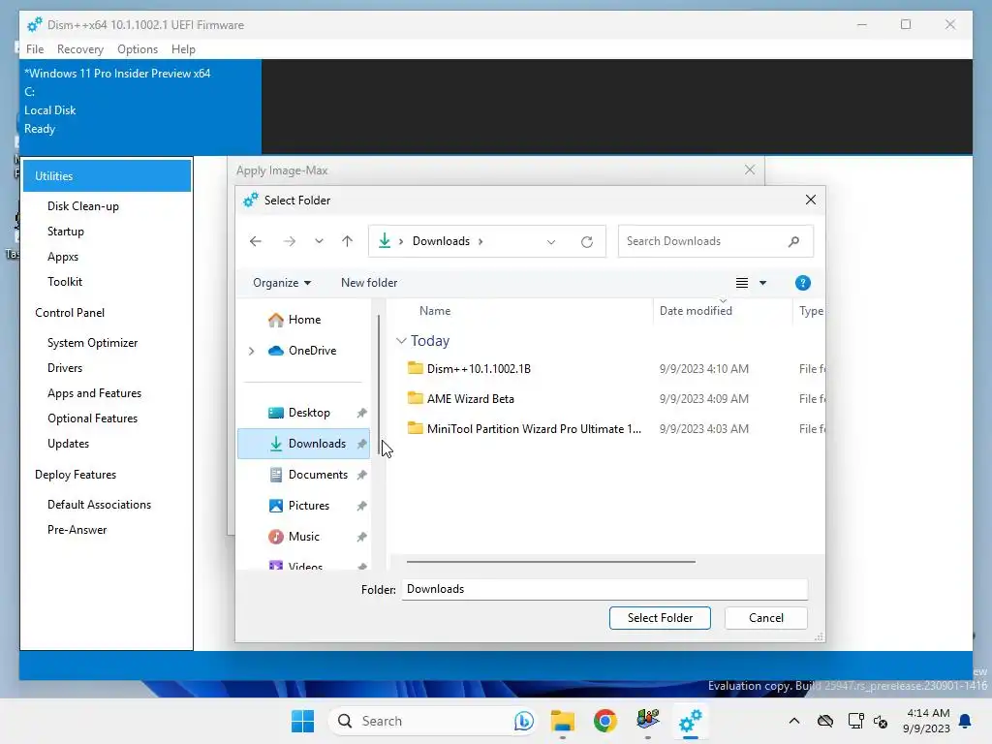The height and width of the screenshot is (744, 992).
Task: Click the Utilities header in Dism++ sidebar
Action: tap(107, 176)
